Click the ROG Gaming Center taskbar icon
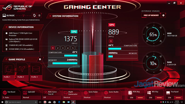 (x=73, y=102)
